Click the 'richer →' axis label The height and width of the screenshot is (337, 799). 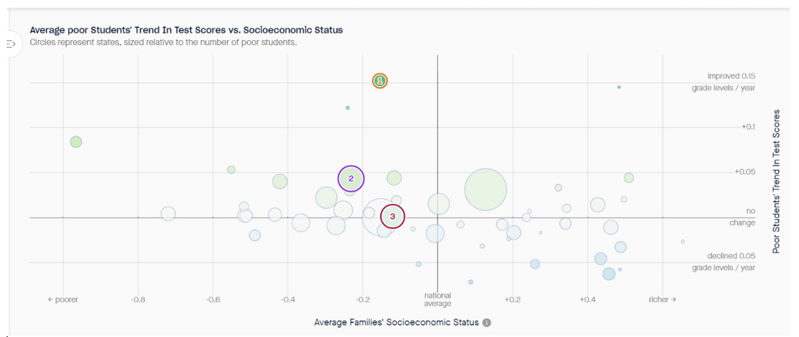coord(661,299)
